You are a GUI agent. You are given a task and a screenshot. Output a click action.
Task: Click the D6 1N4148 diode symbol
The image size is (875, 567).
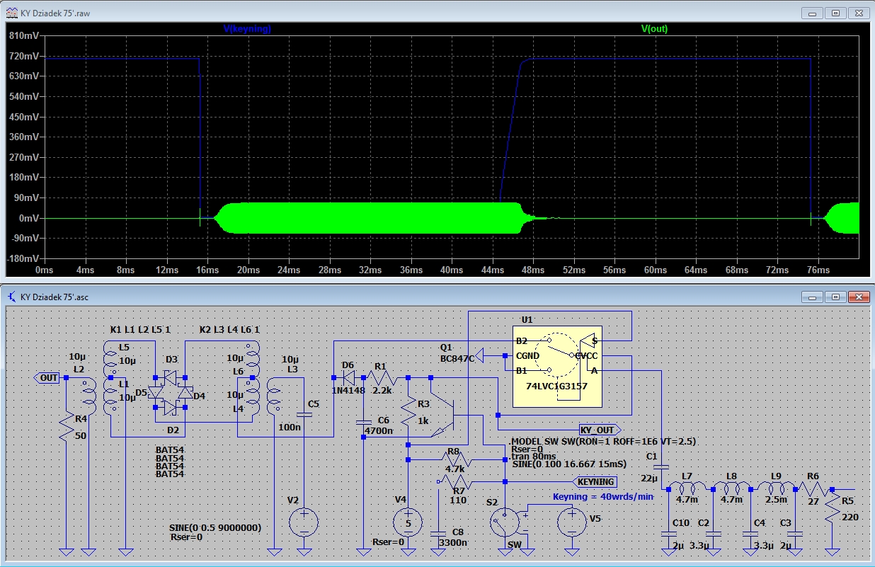pos(348,377)
